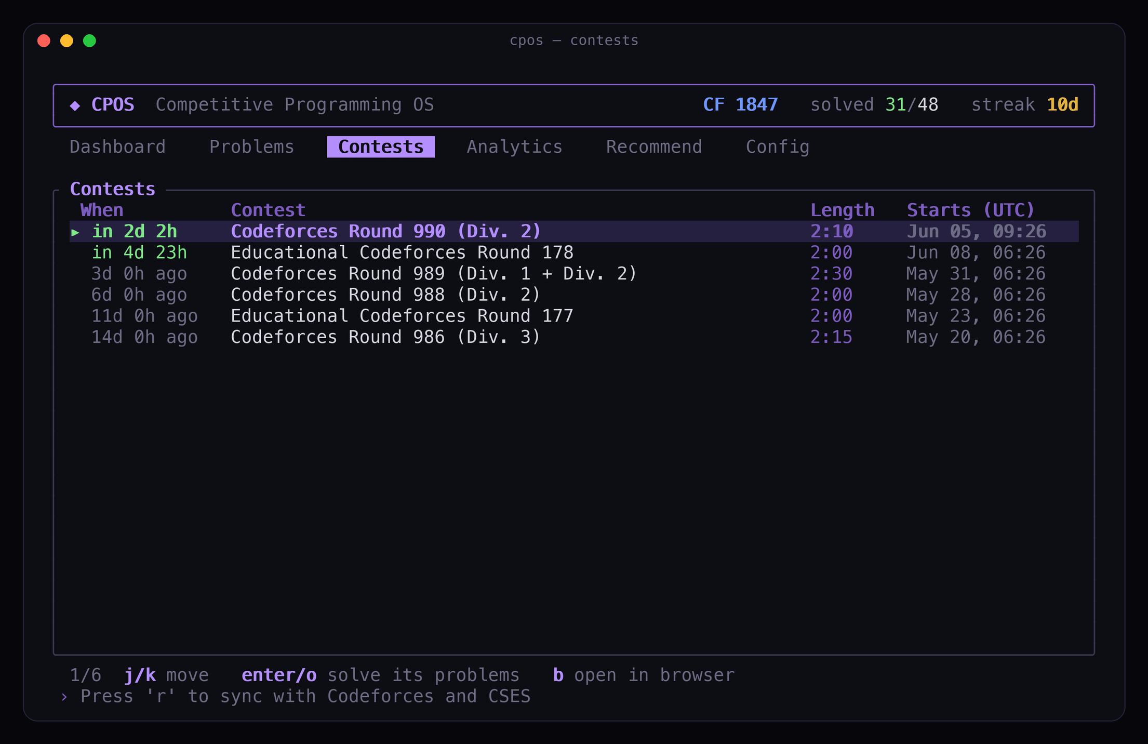Open the Analytics tab
1148x744 pixels.
pos(514,147)
